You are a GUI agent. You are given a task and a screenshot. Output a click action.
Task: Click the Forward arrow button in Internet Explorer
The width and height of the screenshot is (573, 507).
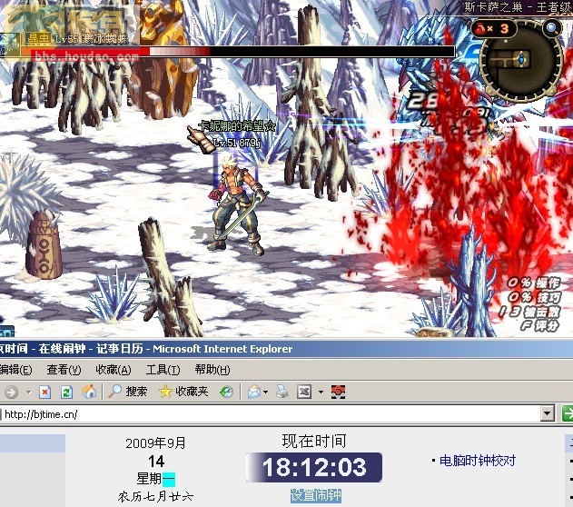pyautogui.click(x=11, y=393)
